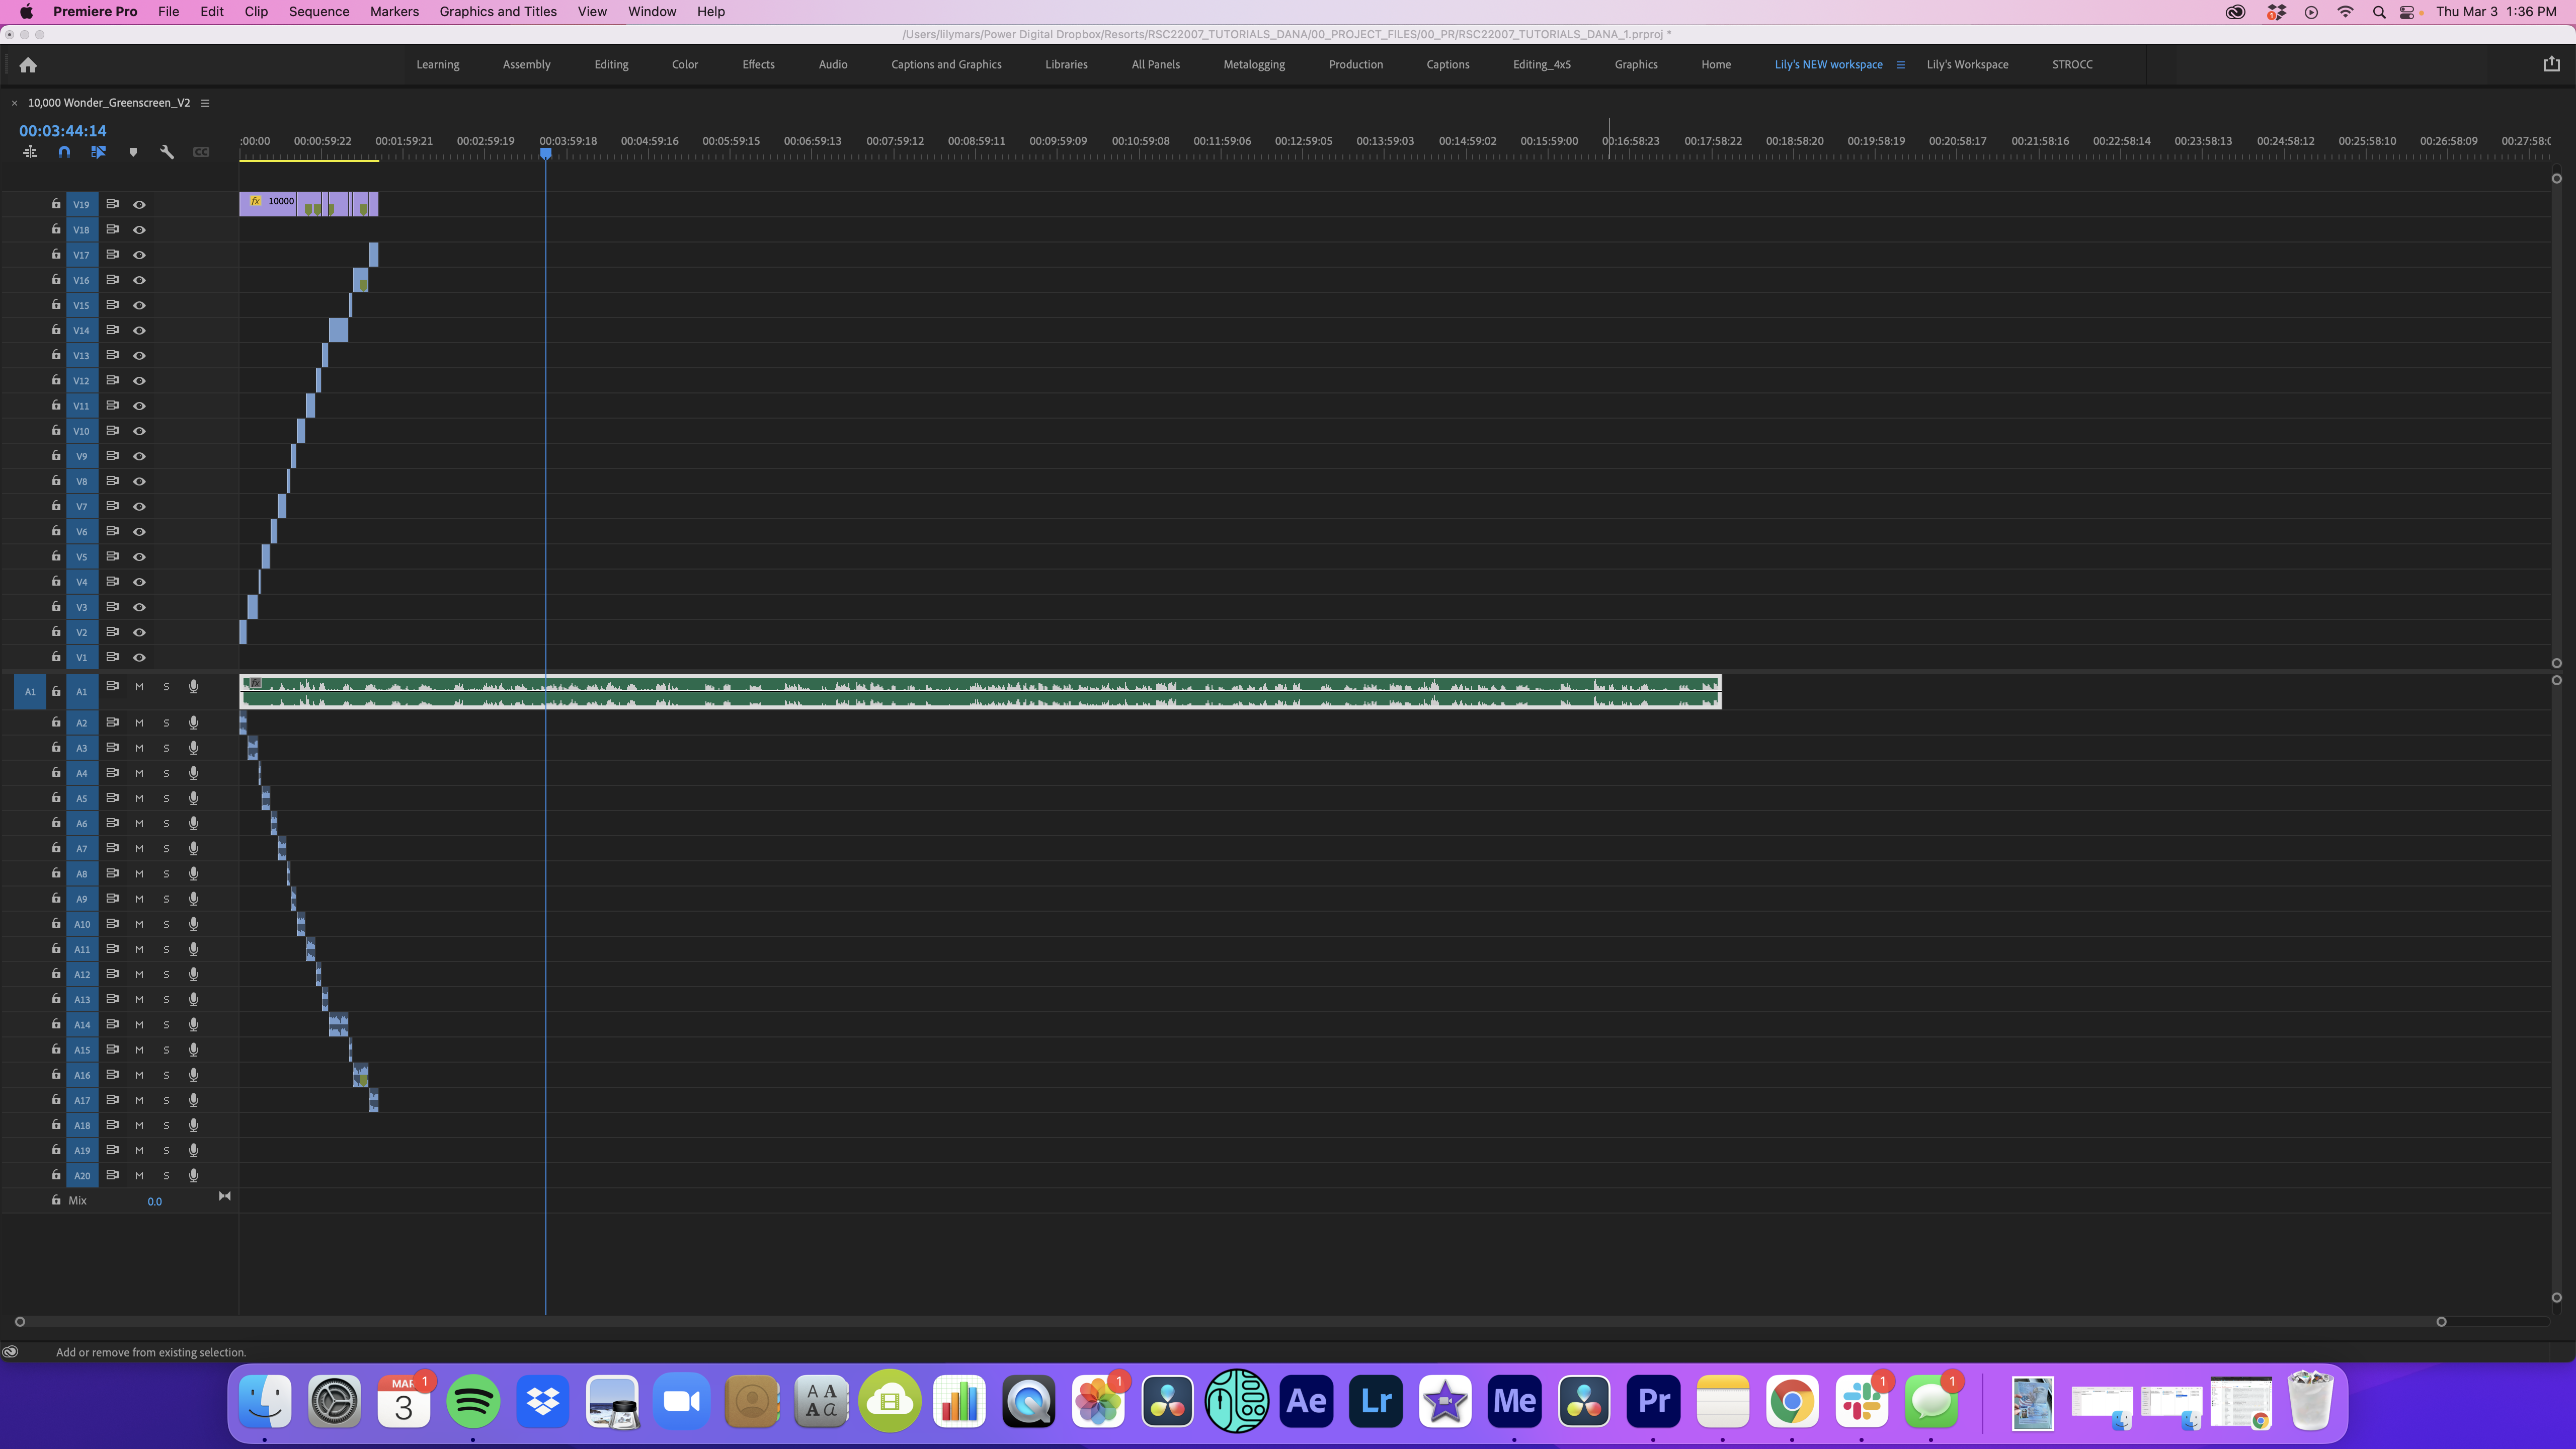
Task: Open Timeline Display Settings wrench icon
Action: [166, 152]
